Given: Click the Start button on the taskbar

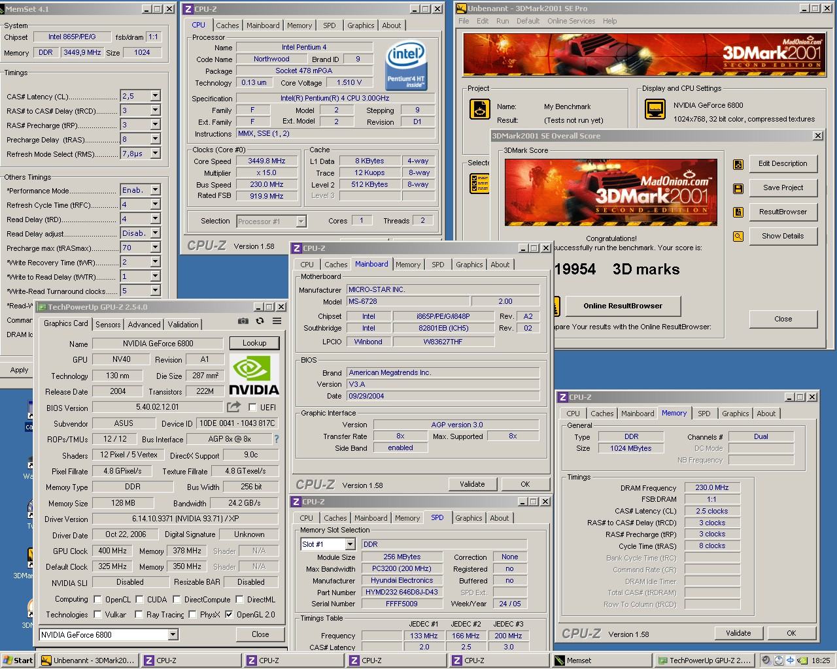Looking at the screenshot, I should pyautogui.click(x=18, y=661).
